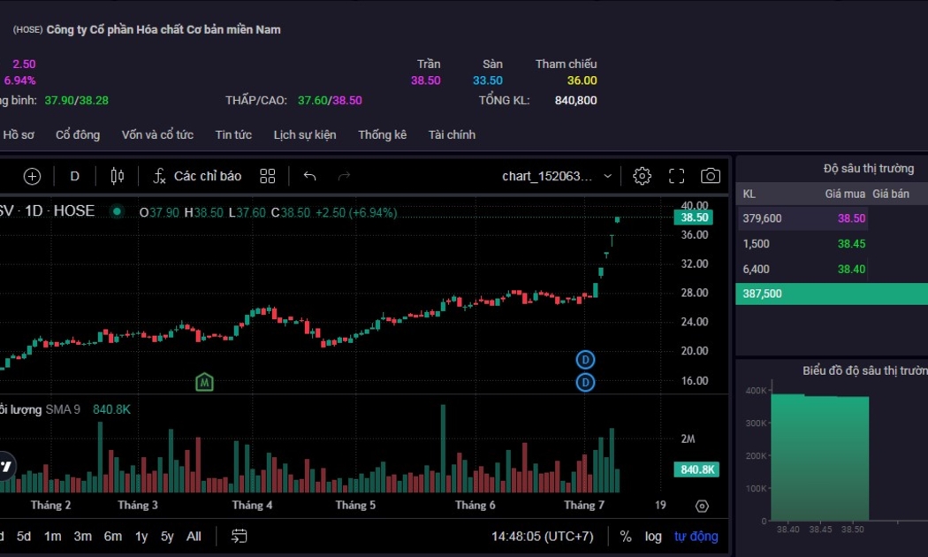
Task: Open the D timeframe interval dropdown
Action: (x=75, y=176)
